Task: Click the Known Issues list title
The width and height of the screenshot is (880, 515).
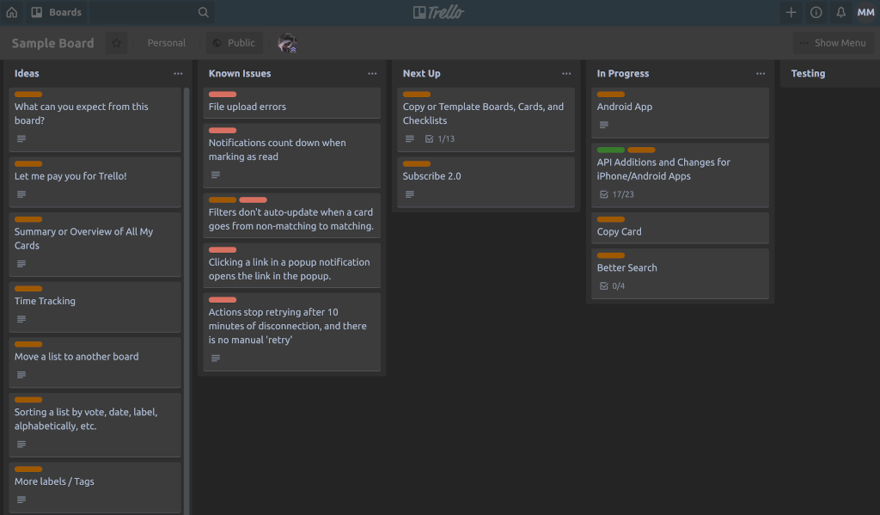Action: coord(240,74)
